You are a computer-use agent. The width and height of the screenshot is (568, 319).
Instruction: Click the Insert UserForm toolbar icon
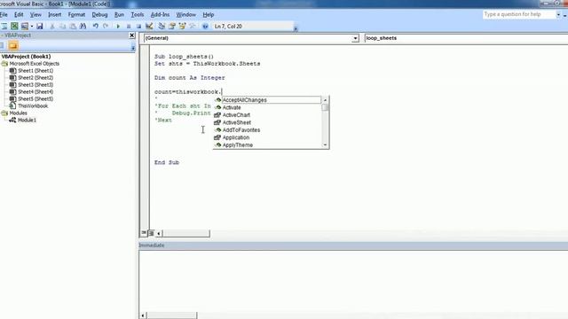25,26
